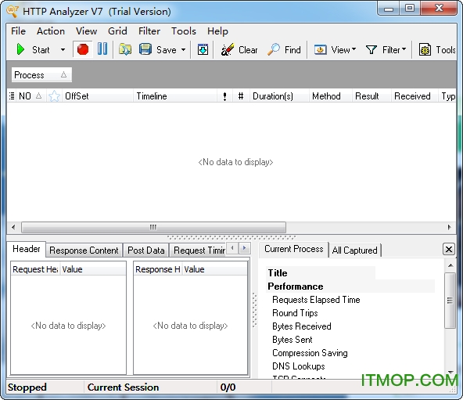Open the Tools toolbar button
The image size is (463, 400).
click(x=437, y=49)
